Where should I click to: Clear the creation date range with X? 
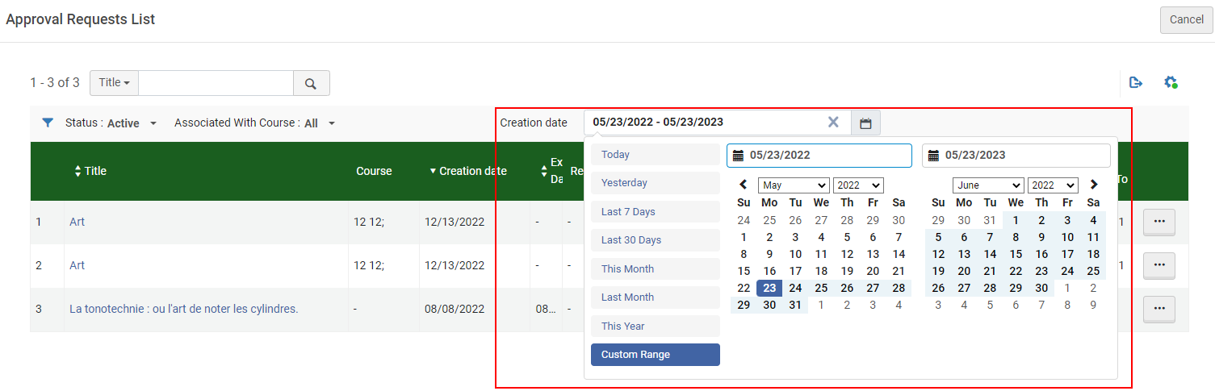[833, 123]
